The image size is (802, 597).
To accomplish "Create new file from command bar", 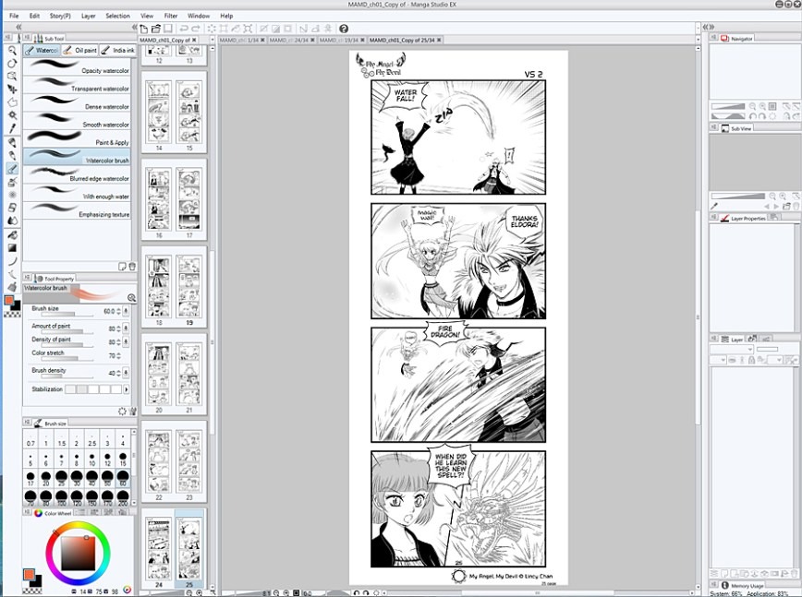I will click(144, 29).
